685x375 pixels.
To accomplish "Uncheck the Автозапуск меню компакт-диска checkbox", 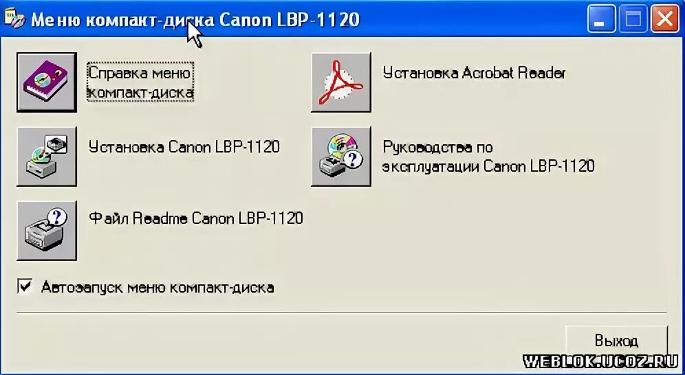I will pos(25,286).
